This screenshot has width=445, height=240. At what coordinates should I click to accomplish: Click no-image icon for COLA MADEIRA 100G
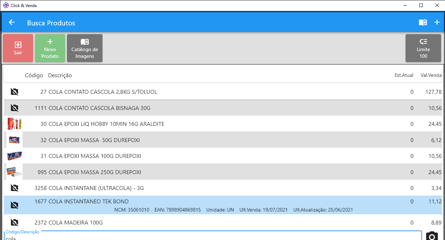[14, 223]
